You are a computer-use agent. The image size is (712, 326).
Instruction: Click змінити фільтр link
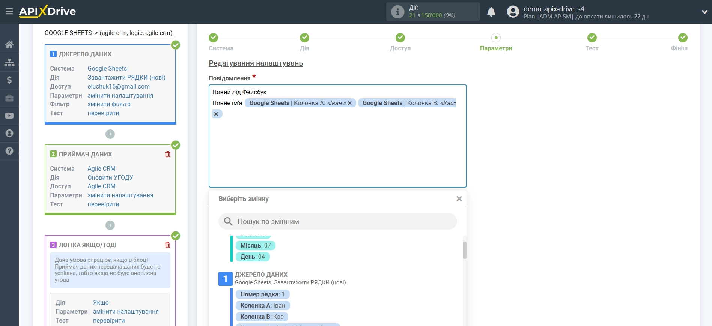109,104
